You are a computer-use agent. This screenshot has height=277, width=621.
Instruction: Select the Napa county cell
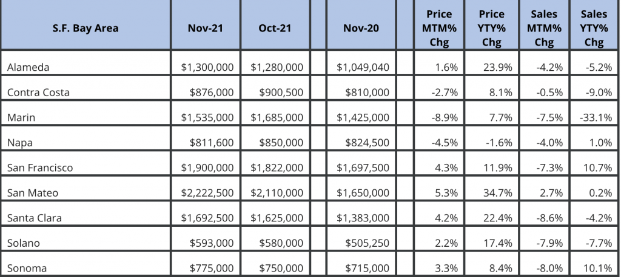(x=19, y=143)
